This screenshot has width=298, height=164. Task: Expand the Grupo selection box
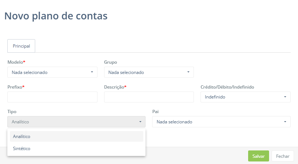148,72
